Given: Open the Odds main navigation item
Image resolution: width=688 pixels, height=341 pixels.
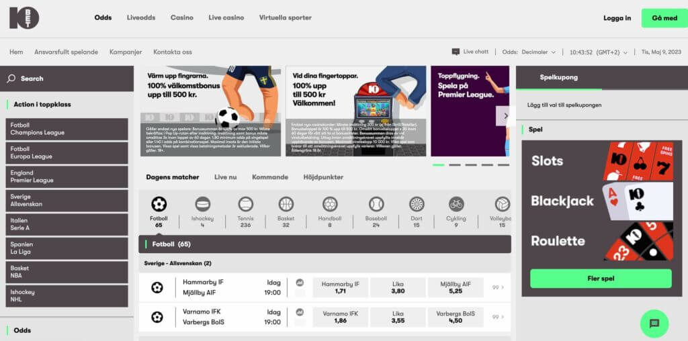Looking at the screenshot, I should [103, 18].
